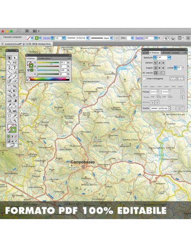
Task: Select the Rotate tool
Action: 9,86
